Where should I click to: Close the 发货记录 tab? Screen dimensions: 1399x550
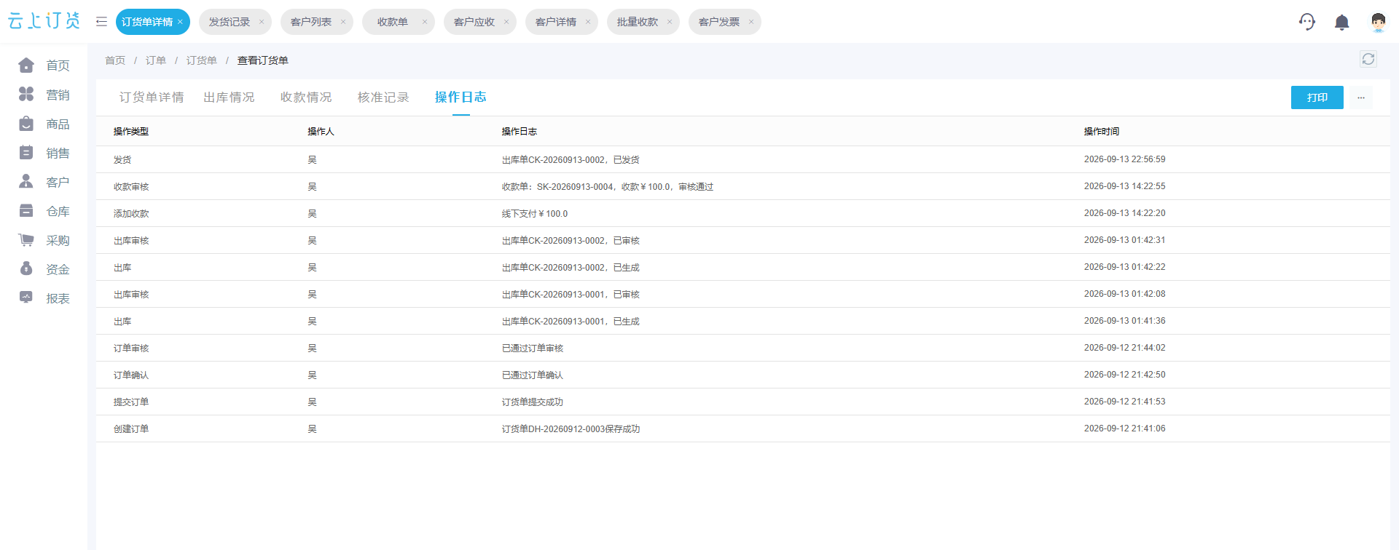tap(262, 22)
